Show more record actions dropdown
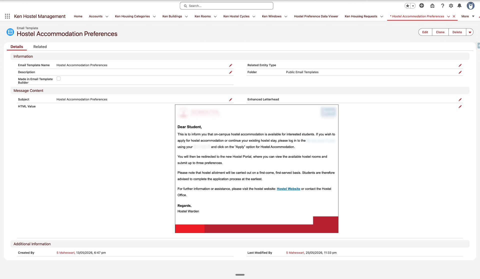The height and width of the screenshot is (279, 480). (470, 32)
